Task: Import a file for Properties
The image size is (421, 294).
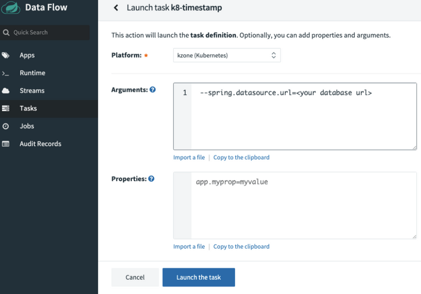Action: click(189, 247)
